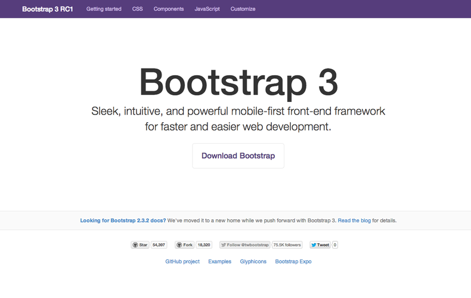Viewport: 471px width, 298px height.
Task: Click the Bootstrap 3 RC1 navbar brand
Action: pyautogui.click(x=48, y=9)
